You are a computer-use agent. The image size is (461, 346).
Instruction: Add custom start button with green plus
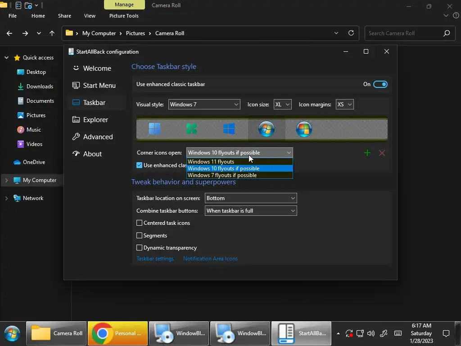(367, 153)
